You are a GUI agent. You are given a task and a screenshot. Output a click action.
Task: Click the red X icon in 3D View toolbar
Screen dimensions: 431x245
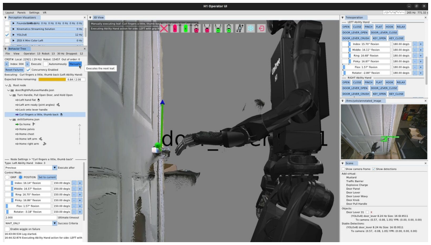(x=164, y=29)
